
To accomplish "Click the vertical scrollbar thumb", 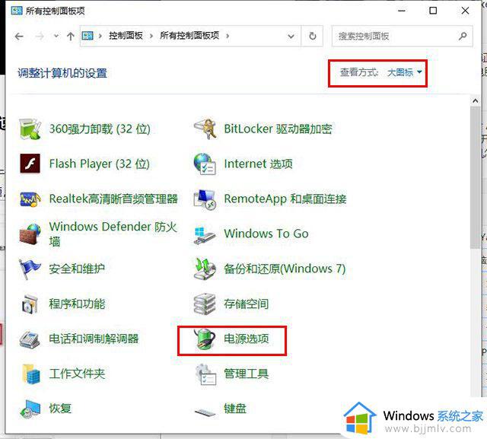I will click(475, 178).
